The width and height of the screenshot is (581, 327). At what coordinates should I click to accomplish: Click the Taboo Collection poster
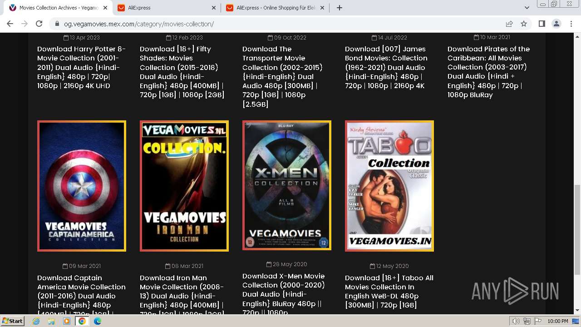click(x=389, y=186)
